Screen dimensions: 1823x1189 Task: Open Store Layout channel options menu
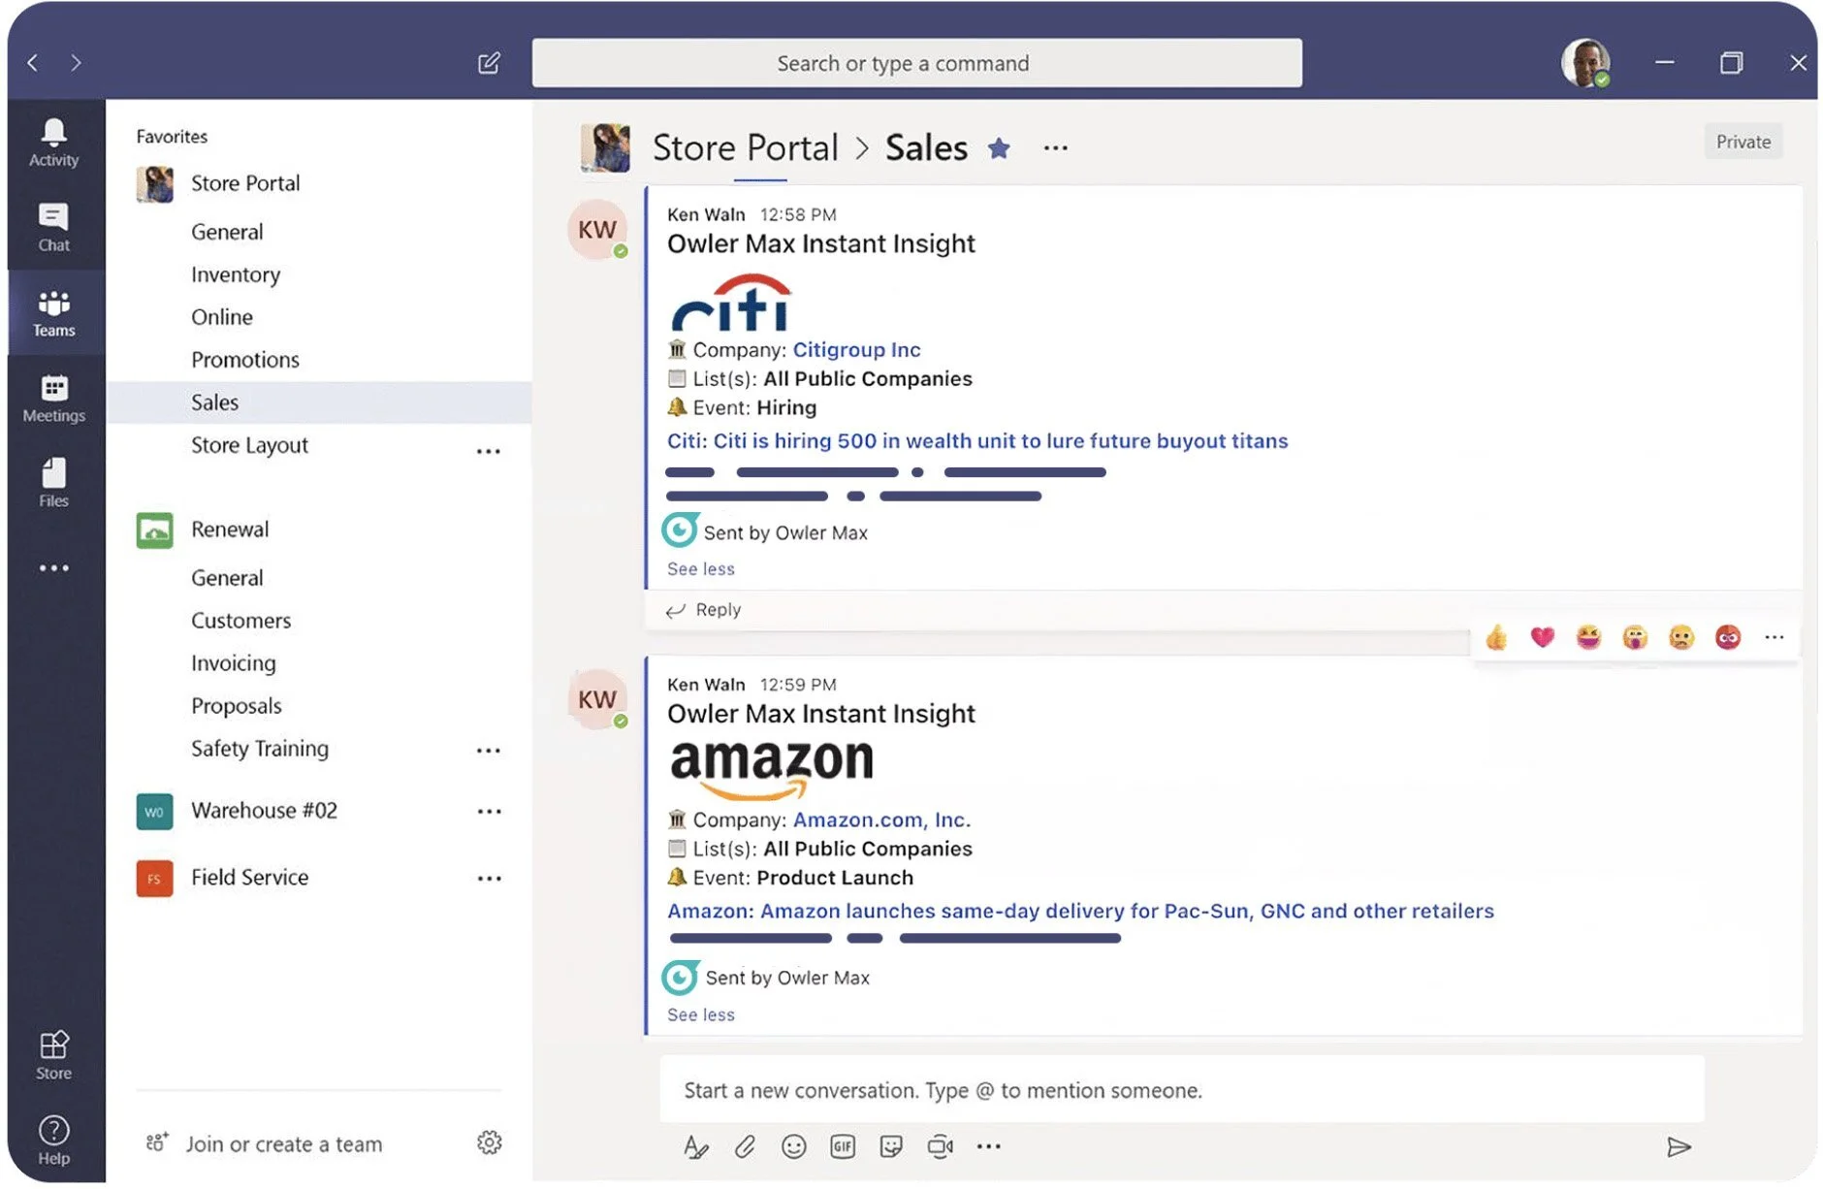coord(489,451)
